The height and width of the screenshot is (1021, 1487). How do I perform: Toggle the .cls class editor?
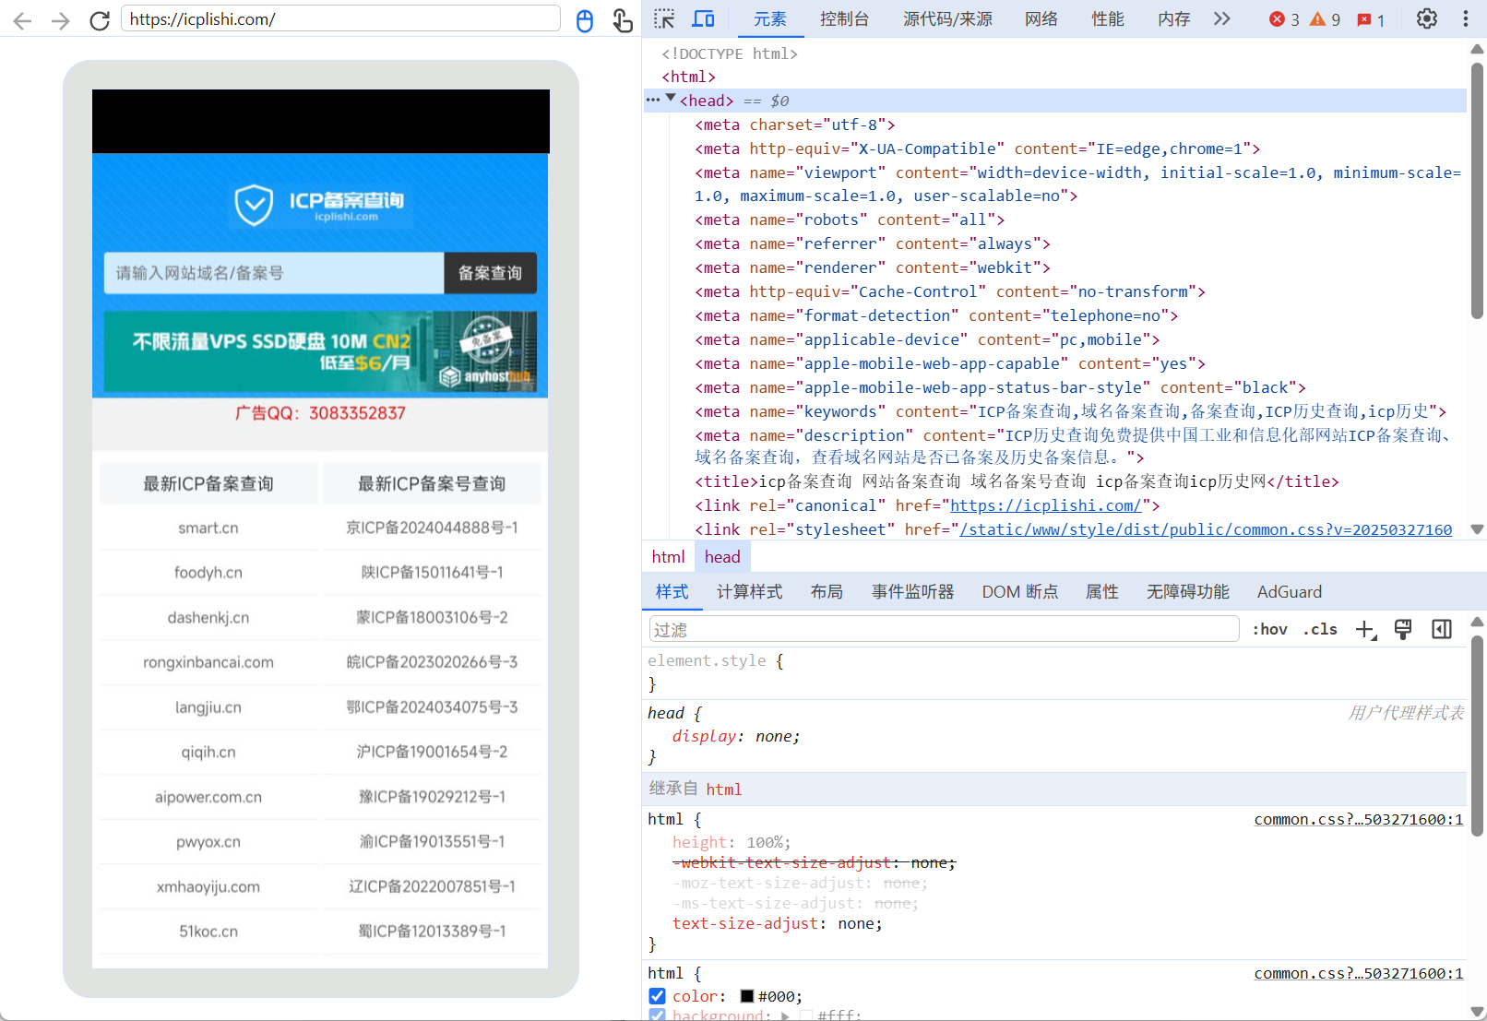[1320, 629]
